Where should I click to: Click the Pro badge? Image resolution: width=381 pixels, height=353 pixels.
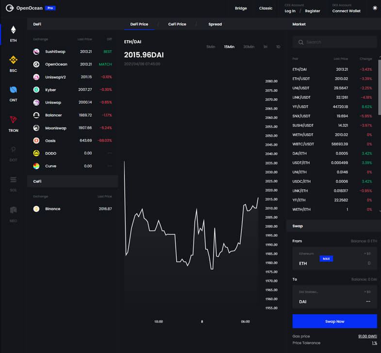pyautogui.click(x=50, y=8)
